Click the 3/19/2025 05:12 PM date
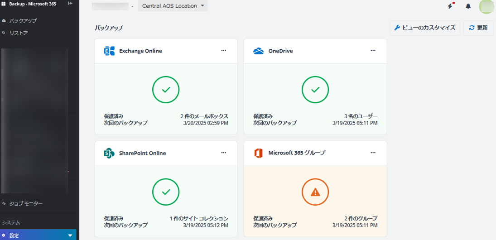Image resolution: width=496 pixels, height=240 pixels. (x=206, y=226)
